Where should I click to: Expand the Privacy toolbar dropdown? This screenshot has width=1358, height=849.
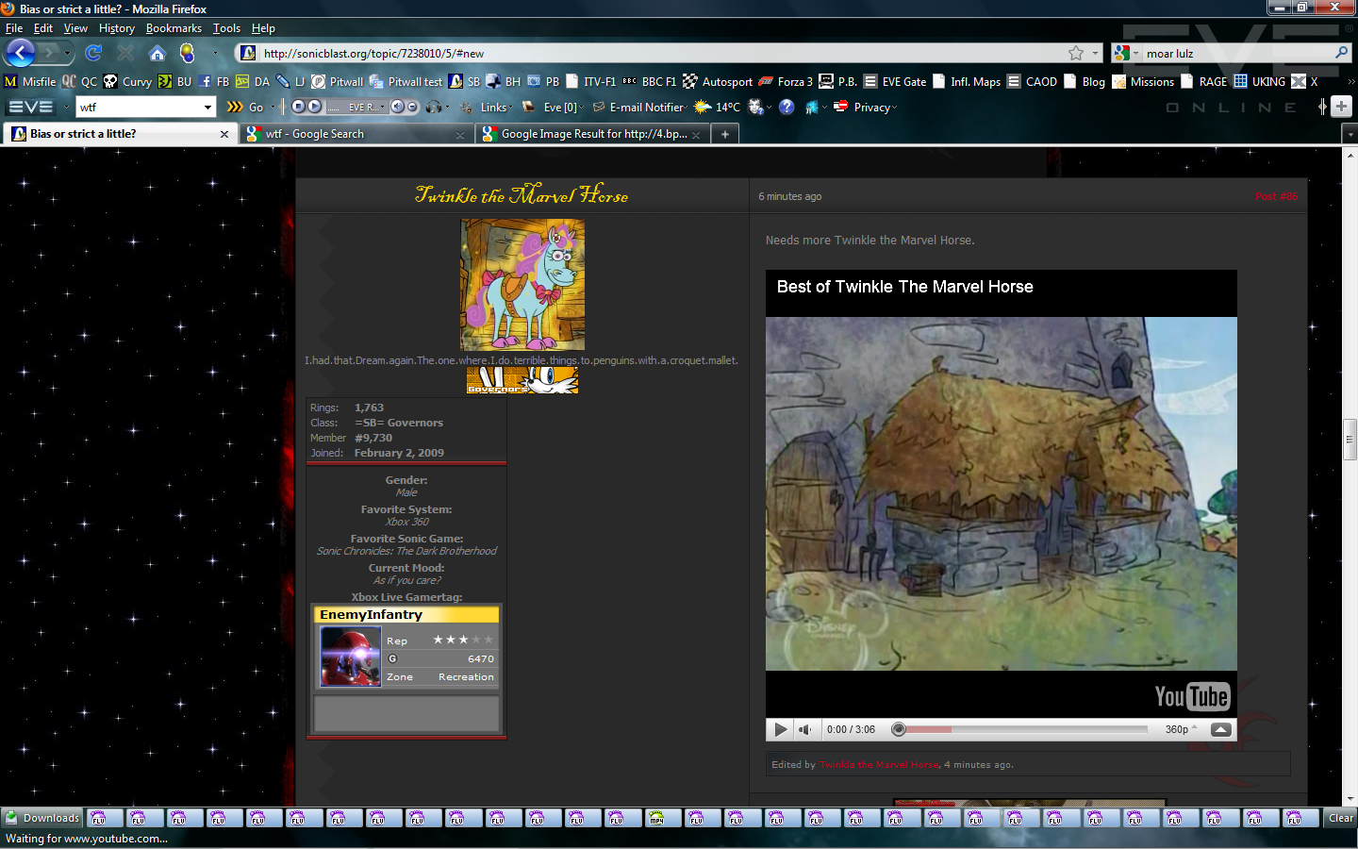(874, 108)
